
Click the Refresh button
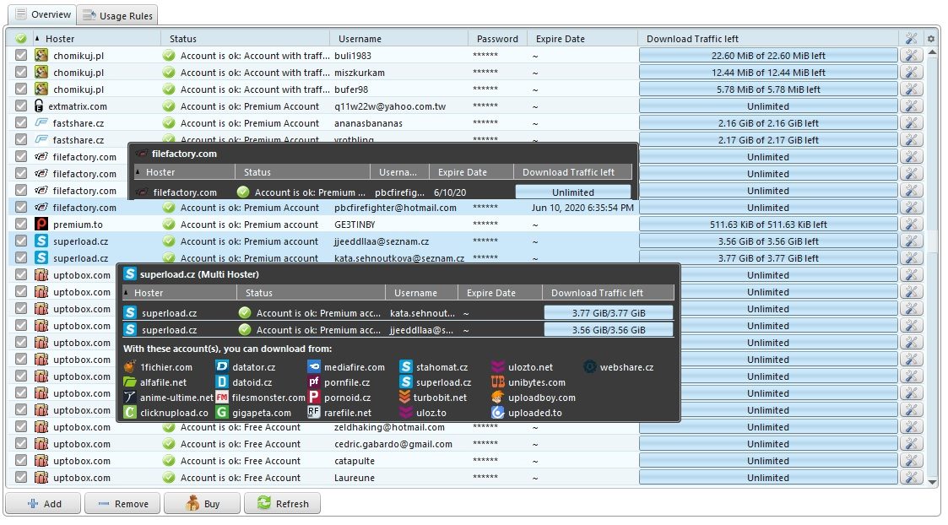coord(282,503)
